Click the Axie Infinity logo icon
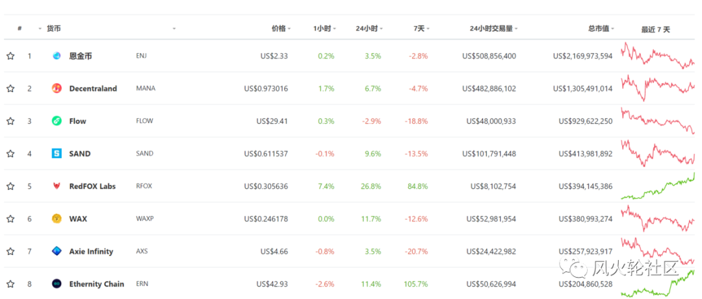 point(57,251)
